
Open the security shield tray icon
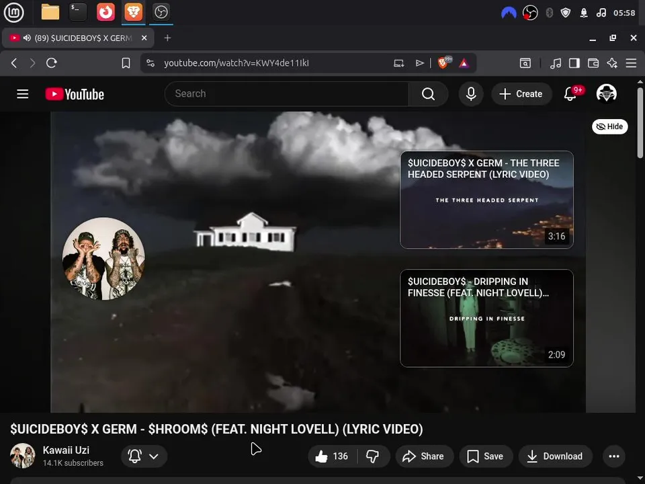point(566,13)
